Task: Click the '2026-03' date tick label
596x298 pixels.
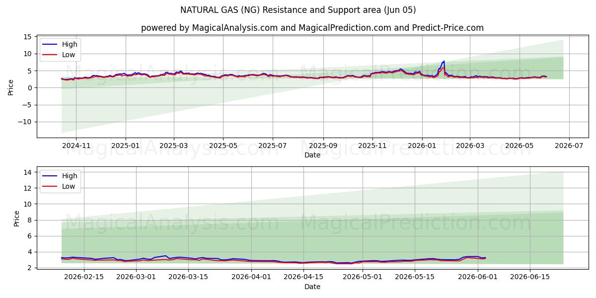Action: tap(470, 147)
